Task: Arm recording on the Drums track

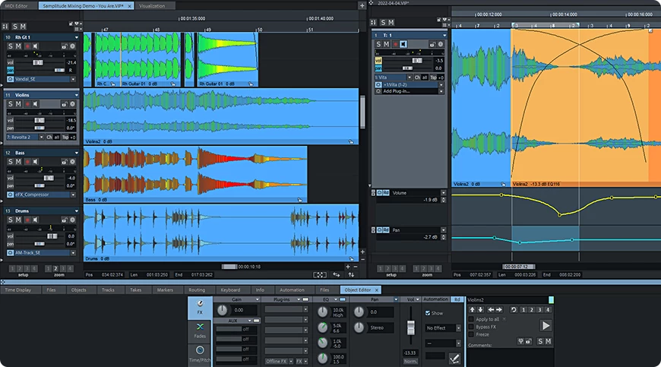Action: pos(29,220)
